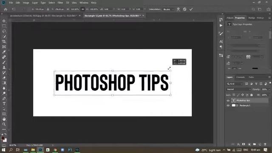Image resolution: width=272 pixels, height=153 pixels.
Task: Select the Zoom tool
Action: click(4, 124)
